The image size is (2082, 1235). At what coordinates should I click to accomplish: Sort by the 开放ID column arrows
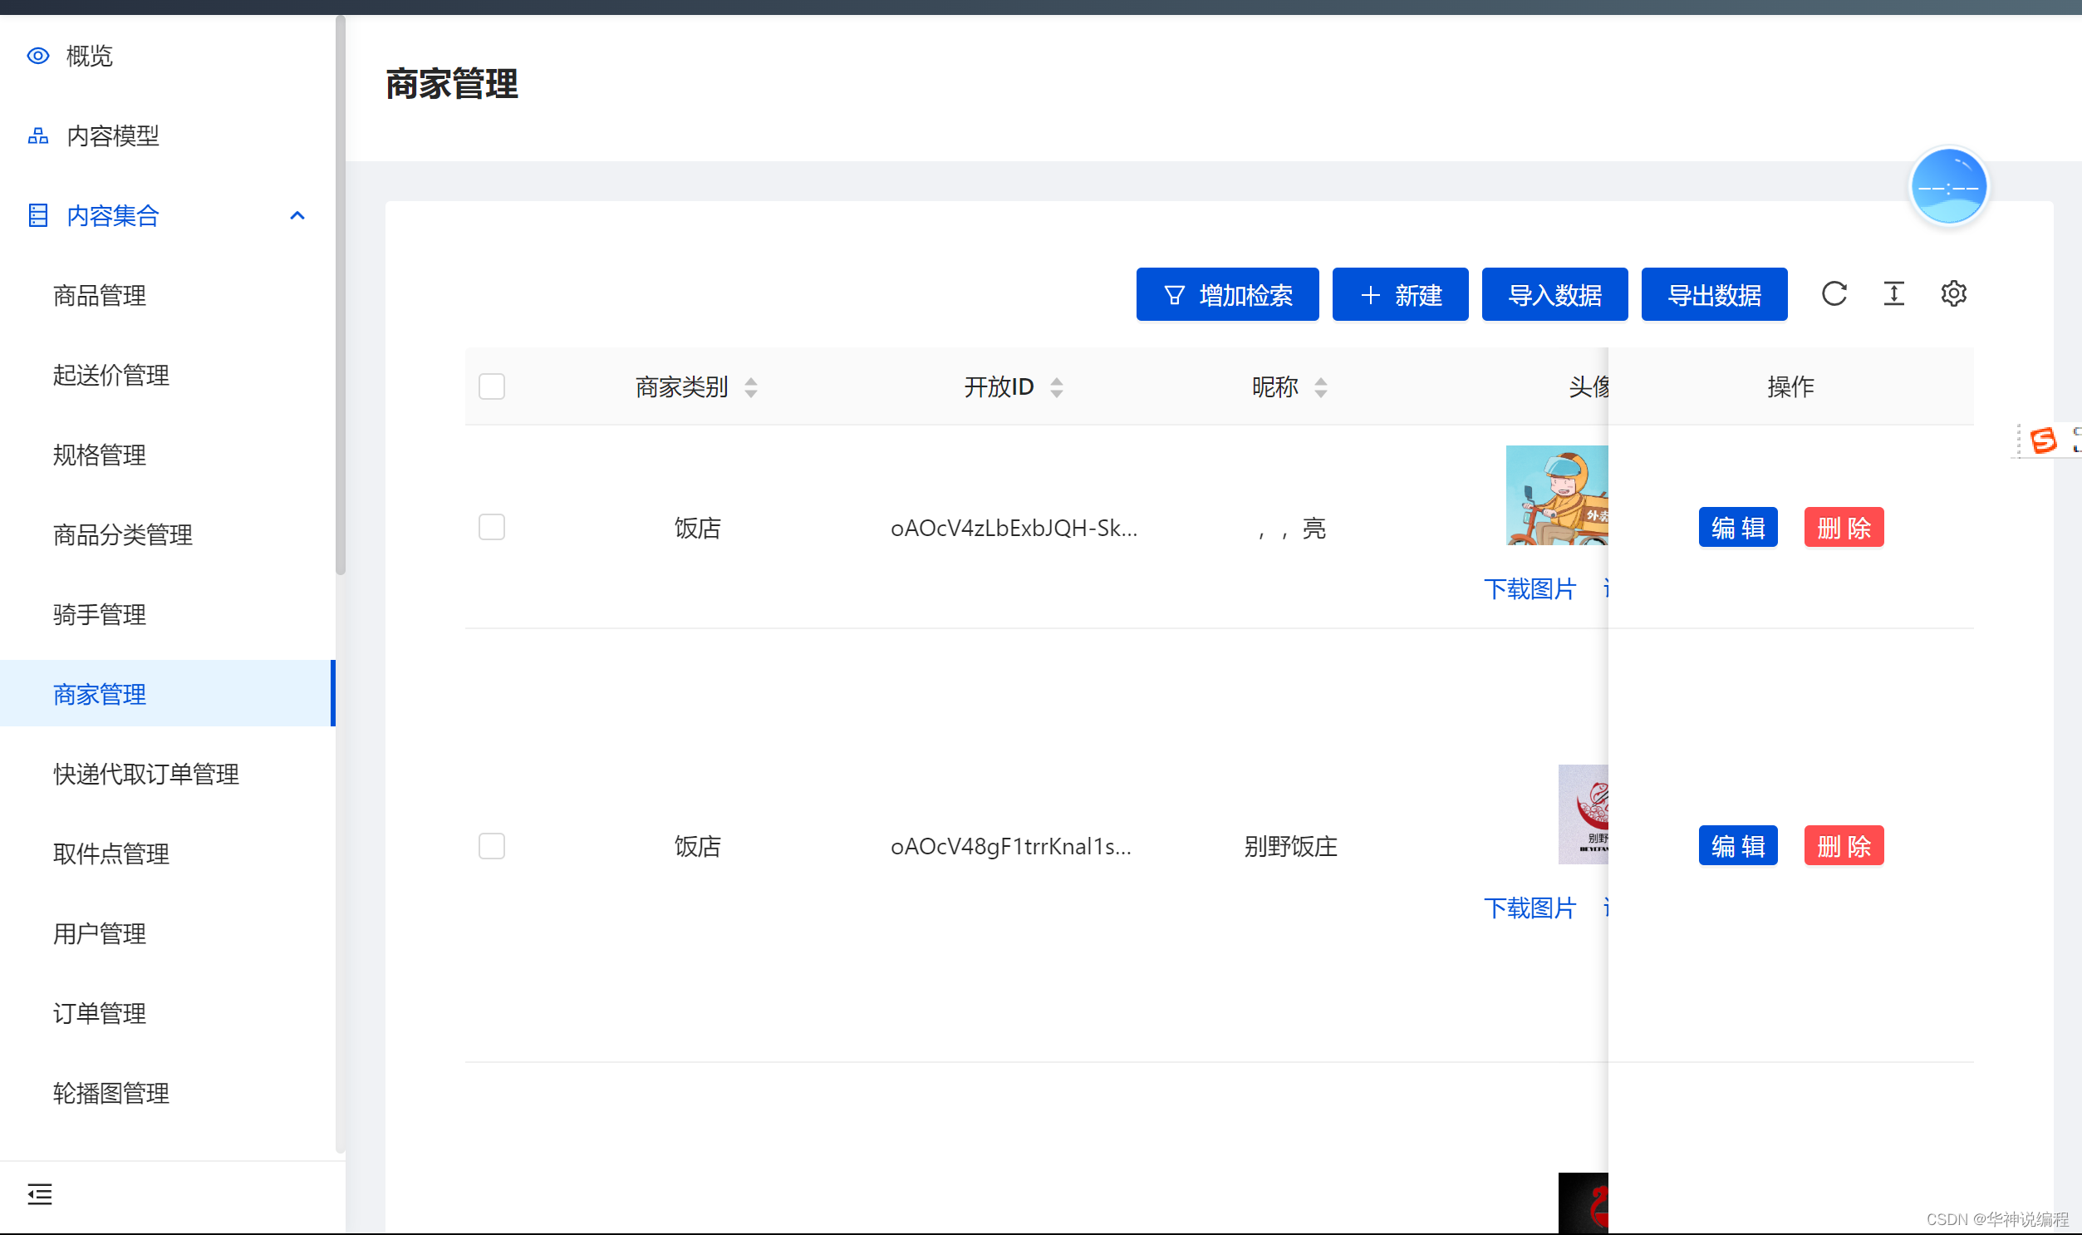(1056, 387)
